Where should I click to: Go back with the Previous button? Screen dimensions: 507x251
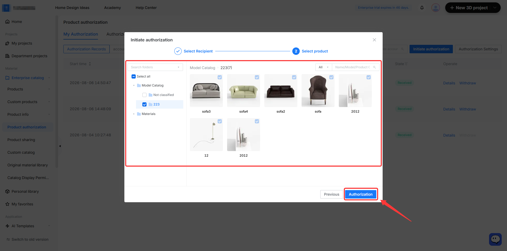pos(331,194)
